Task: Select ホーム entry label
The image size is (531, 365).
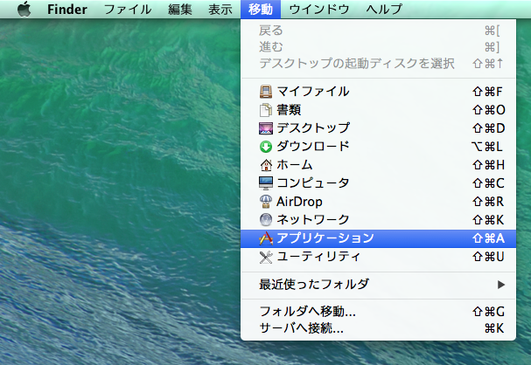Action: tap(295, 165)
